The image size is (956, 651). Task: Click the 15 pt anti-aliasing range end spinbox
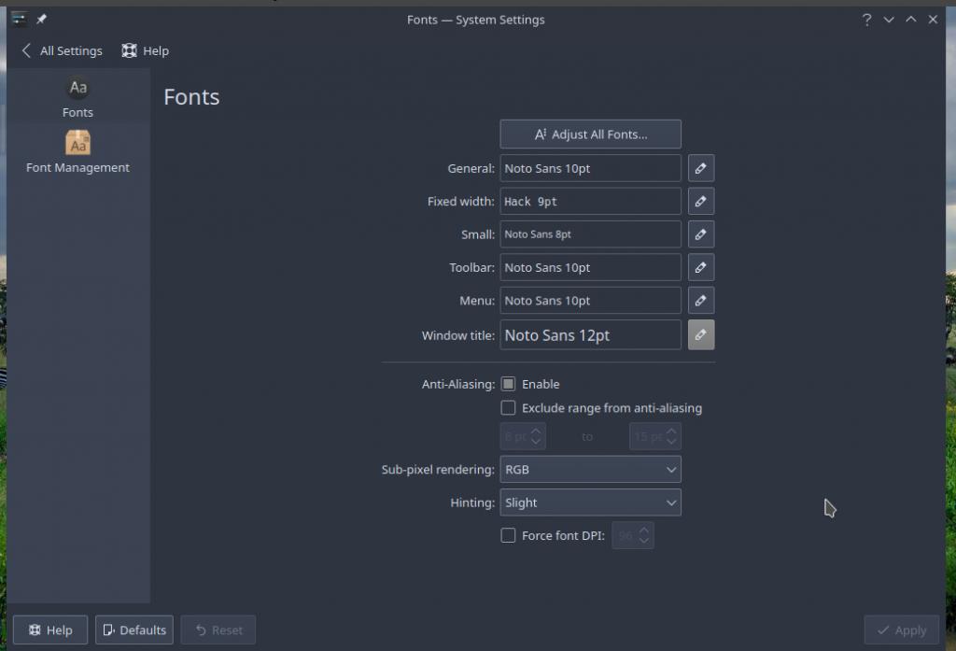(654, 436)
